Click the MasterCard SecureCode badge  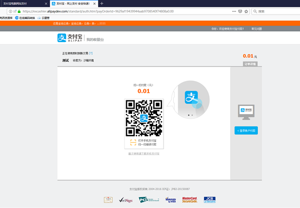(190, 200)
